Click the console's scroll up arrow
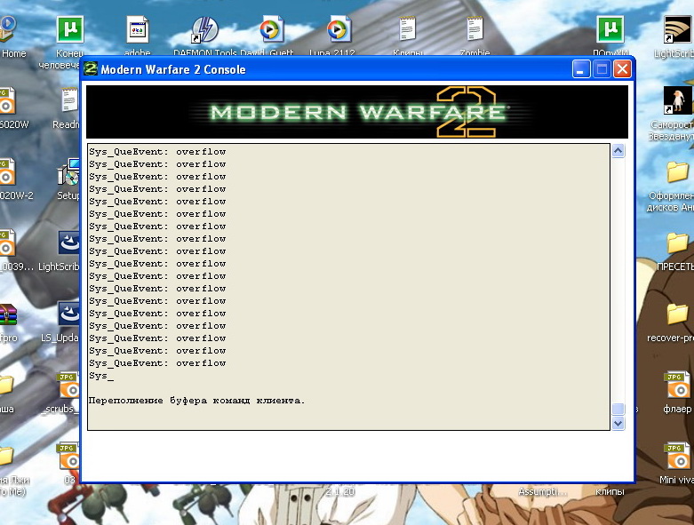 tap(618, 151)
